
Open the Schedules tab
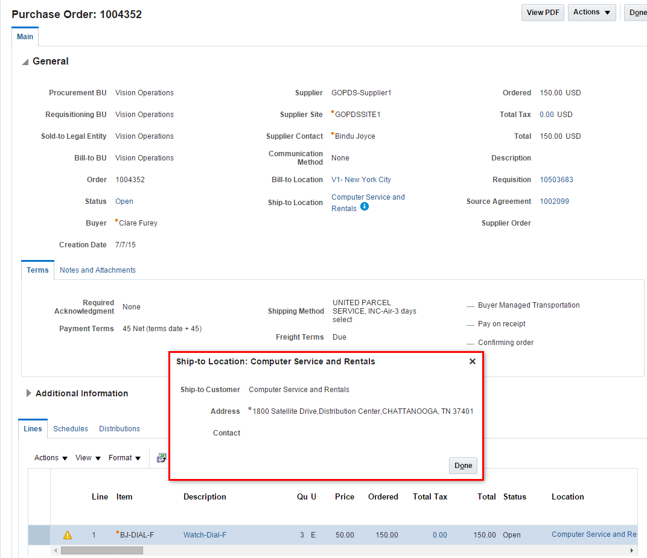pos(70,428)
